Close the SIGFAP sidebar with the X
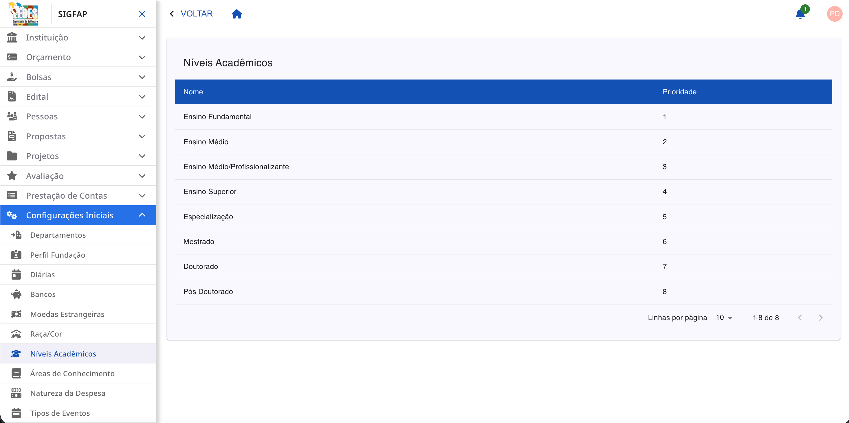 142,14
